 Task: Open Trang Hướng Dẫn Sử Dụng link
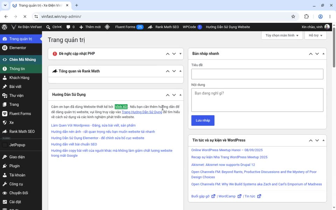142,112
